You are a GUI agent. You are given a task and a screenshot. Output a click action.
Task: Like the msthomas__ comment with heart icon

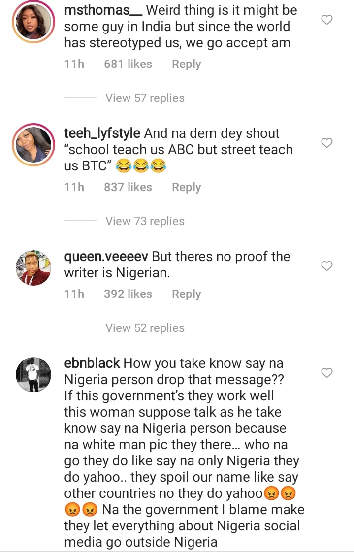pyautogui.click(x=327, y=20)
